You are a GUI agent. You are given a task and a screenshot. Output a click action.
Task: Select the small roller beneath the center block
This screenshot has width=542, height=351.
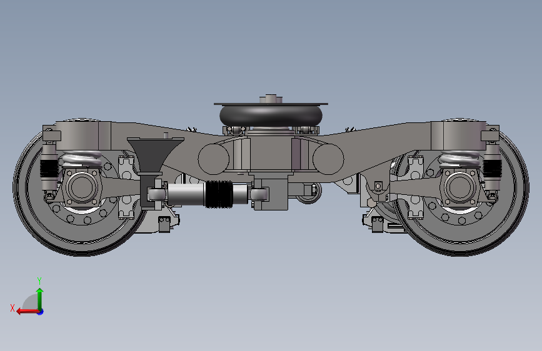[x=309, y=193]
